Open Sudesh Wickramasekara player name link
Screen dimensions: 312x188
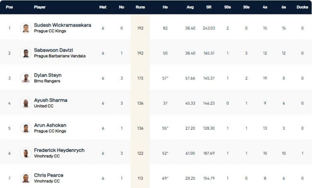click(62, 25)
